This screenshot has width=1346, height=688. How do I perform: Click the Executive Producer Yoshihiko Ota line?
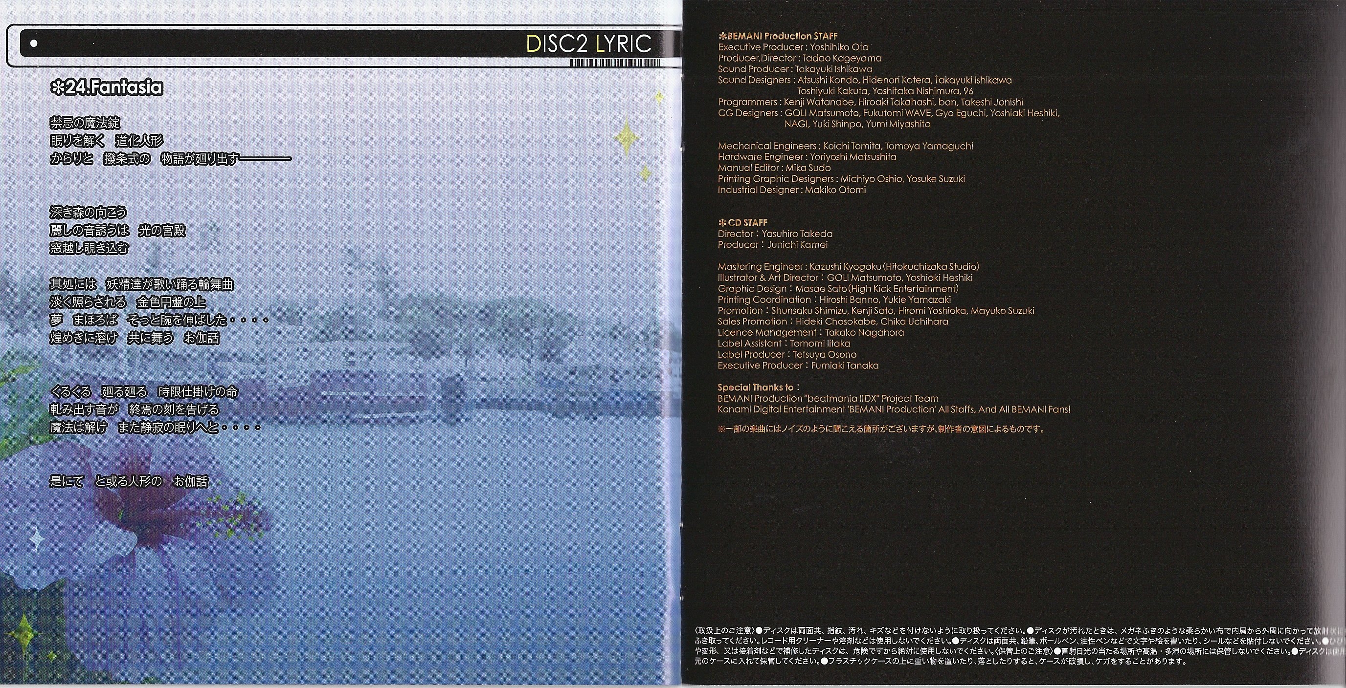793,47
